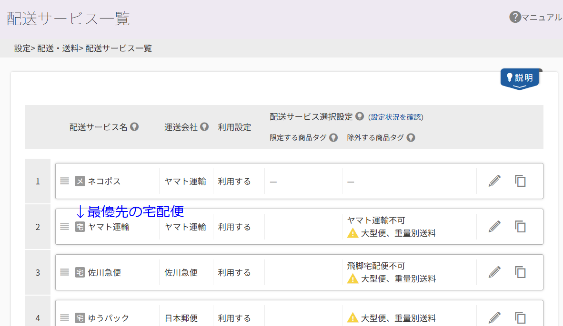
Task: Open the 設定 breadcrumb link
Action: point(22,48)
